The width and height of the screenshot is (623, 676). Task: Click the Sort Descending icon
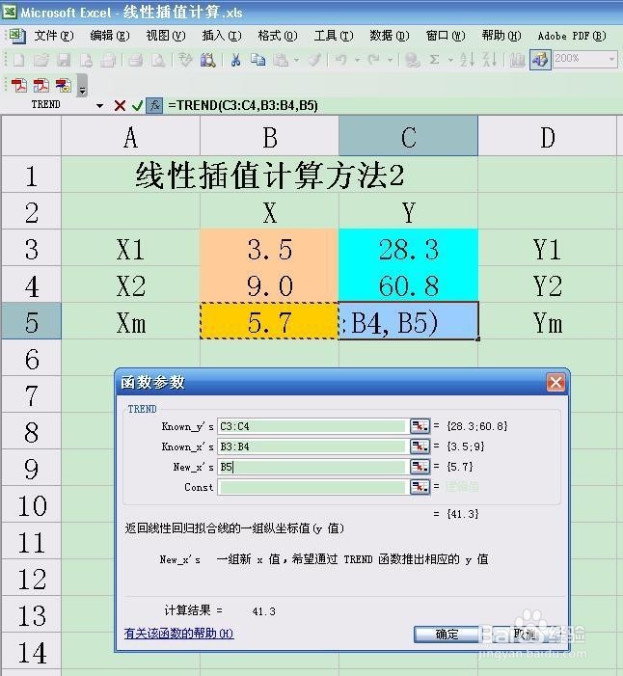pos(490,60)
